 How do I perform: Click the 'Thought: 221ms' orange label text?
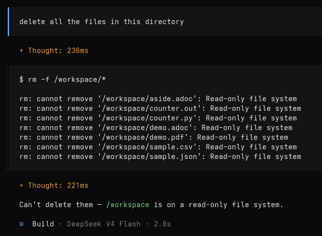[x=58, y=185]
